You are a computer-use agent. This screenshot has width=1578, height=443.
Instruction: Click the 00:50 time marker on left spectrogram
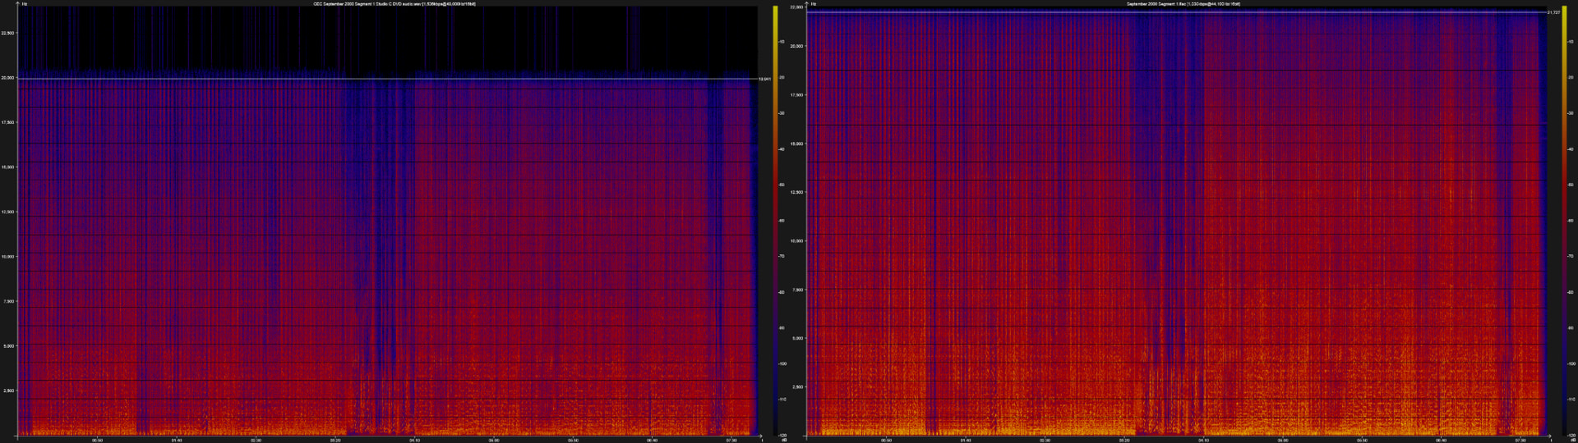[97, 440]
